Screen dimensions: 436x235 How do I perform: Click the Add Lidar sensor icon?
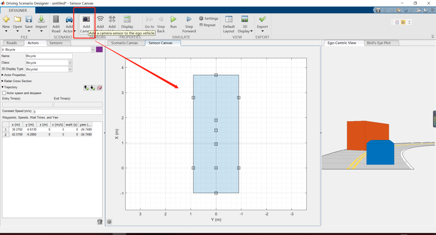click(x=112, y=19)
